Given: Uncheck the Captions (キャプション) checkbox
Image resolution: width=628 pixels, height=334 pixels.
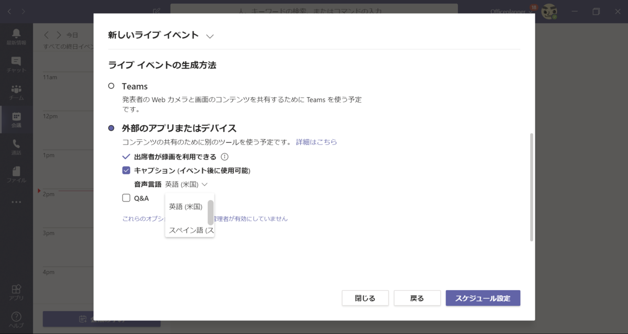Looking at the screenshot, I should pyautogui.click(x=126, y=170).
